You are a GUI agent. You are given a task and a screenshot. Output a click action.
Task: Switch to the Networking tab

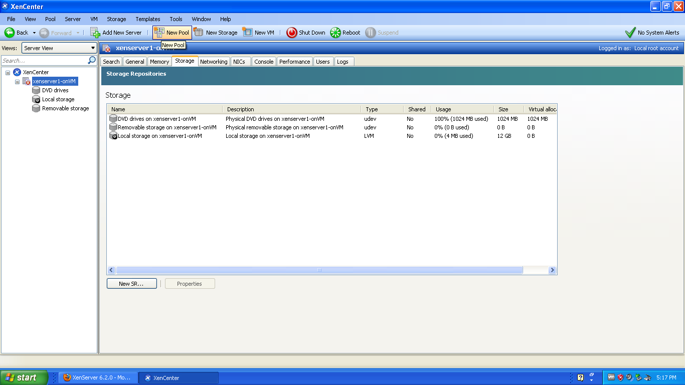(x=214, y=61)
